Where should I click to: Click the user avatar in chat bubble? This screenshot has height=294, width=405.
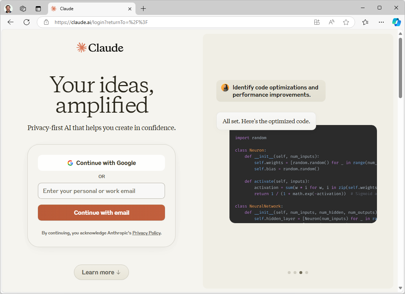coord(225,88)
